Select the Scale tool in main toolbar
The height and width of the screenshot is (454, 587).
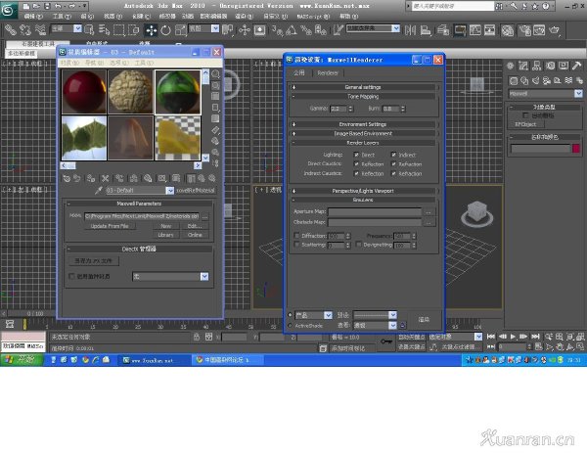181,30
